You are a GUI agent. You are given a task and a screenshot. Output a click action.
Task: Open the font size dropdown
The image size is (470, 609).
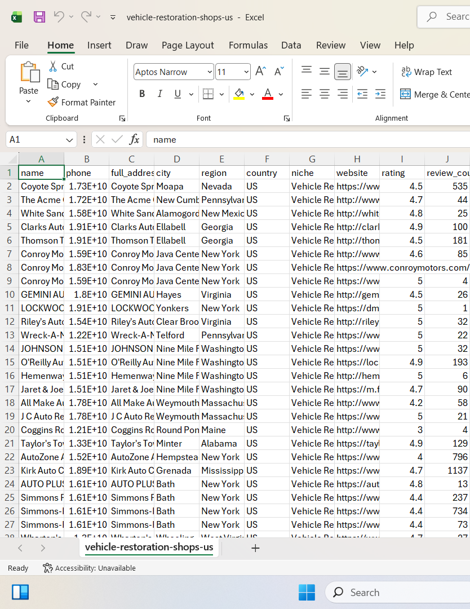pos(246,72)
